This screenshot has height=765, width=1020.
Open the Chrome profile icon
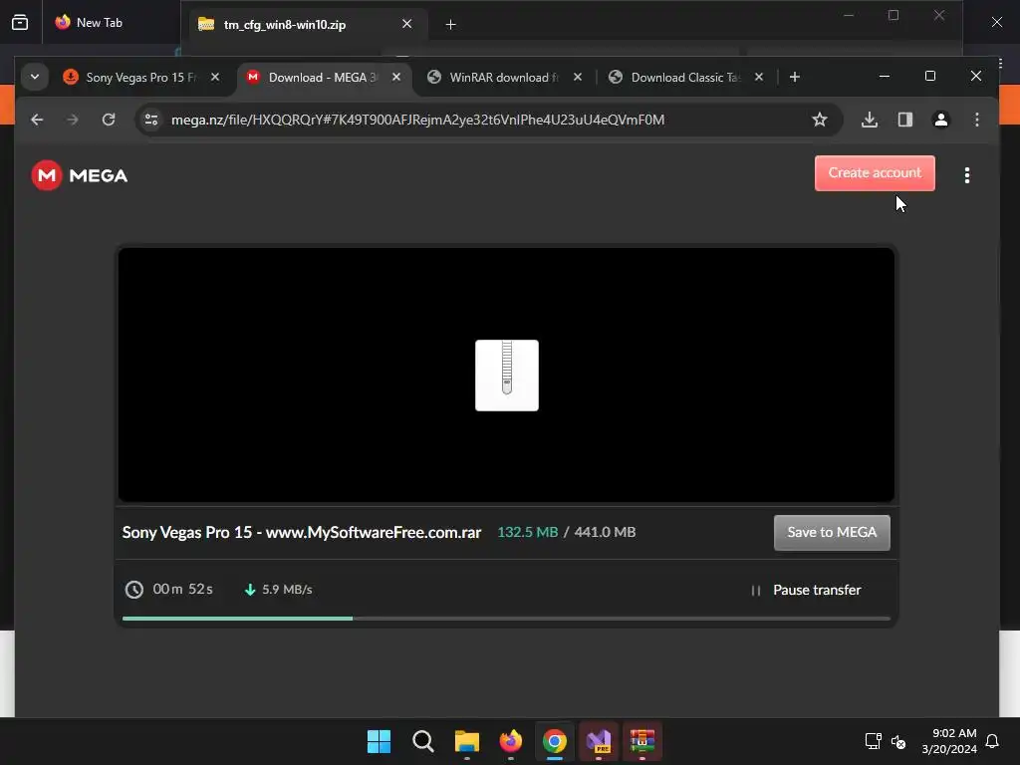click(940, 120)
